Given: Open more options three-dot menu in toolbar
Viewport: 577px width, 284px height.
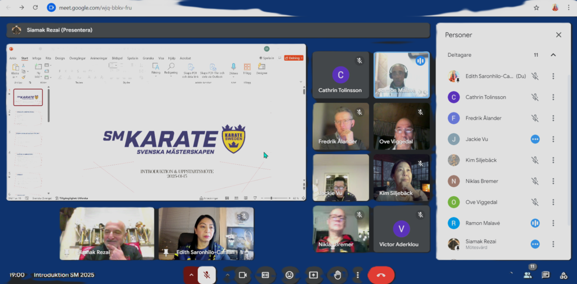Looking at the screenshot, I should 358,275.
